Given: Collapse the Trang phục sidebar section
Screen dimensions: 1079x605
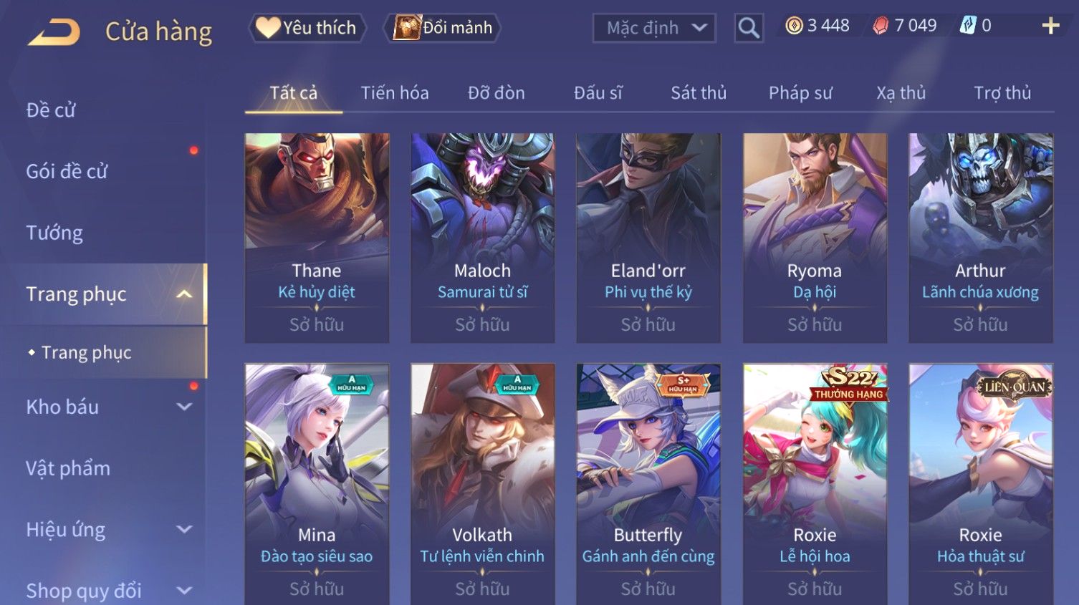Looking at the screenshot, I should pos(184,294).
